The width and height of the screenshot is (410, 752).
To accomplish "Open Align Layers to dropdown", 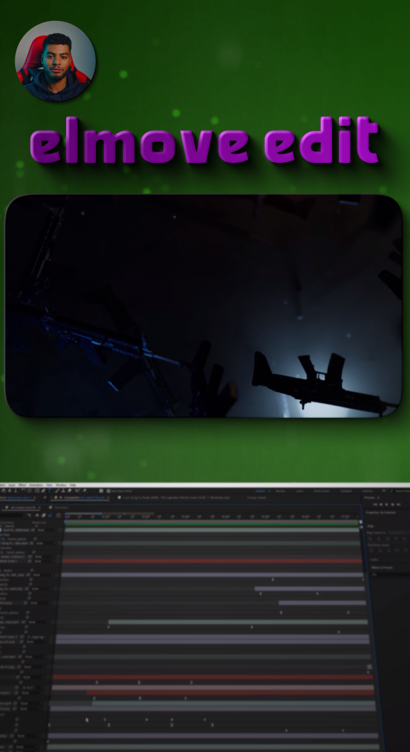I will pyautogui.click(x=398, y=533).
